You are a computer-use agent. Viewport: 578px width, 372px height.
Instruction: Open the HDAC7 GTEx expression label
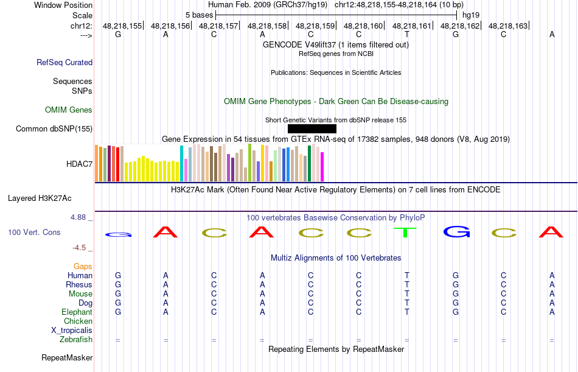click(79, 164)
